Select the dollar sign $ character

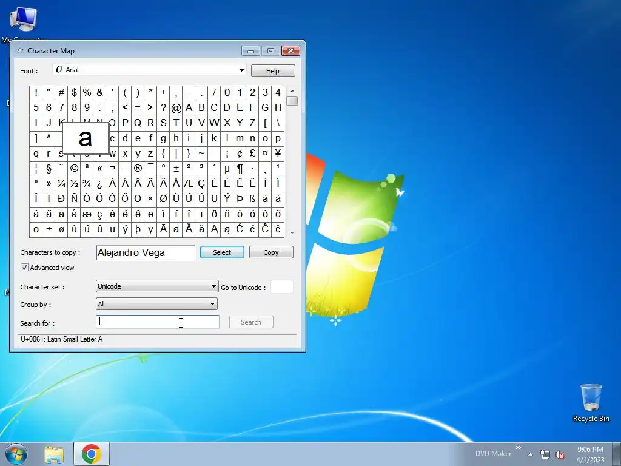74,93
